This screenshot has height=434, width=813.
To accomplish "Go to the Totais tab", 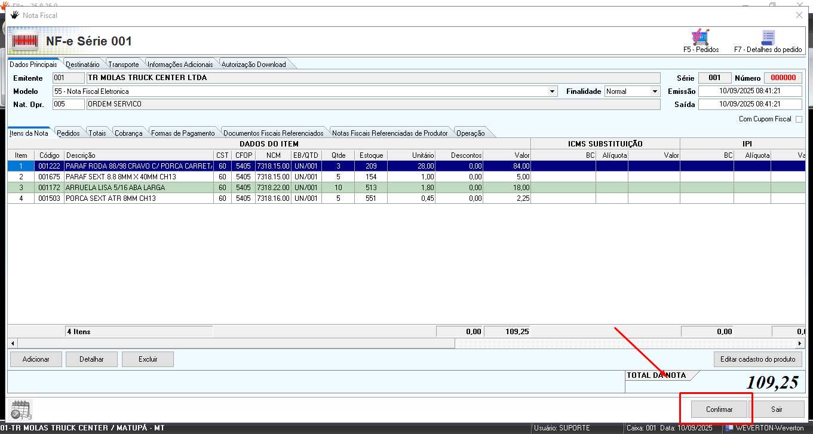I will click(97, 133).
